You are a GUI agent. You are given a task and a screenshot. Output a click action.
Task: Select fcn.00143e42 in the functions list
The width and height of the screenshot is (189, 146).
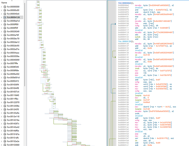pyautogui.click(x=13, y=127)
